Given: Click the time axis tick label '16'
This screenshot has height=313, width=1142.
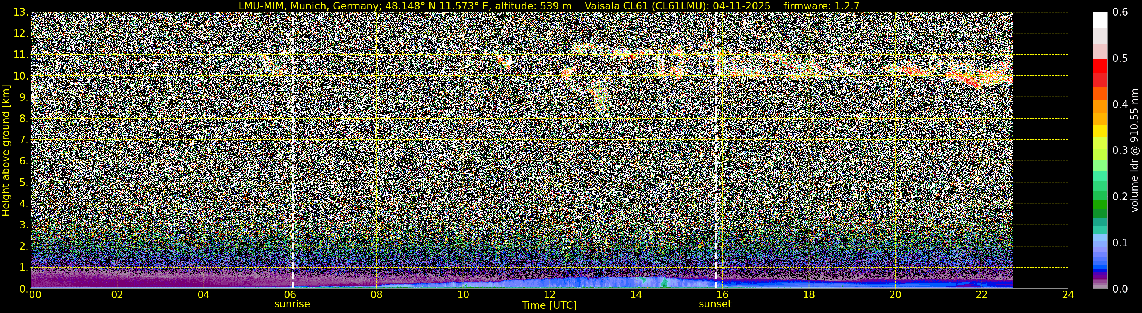Looking at the screenshot, I should coord(722,295).
